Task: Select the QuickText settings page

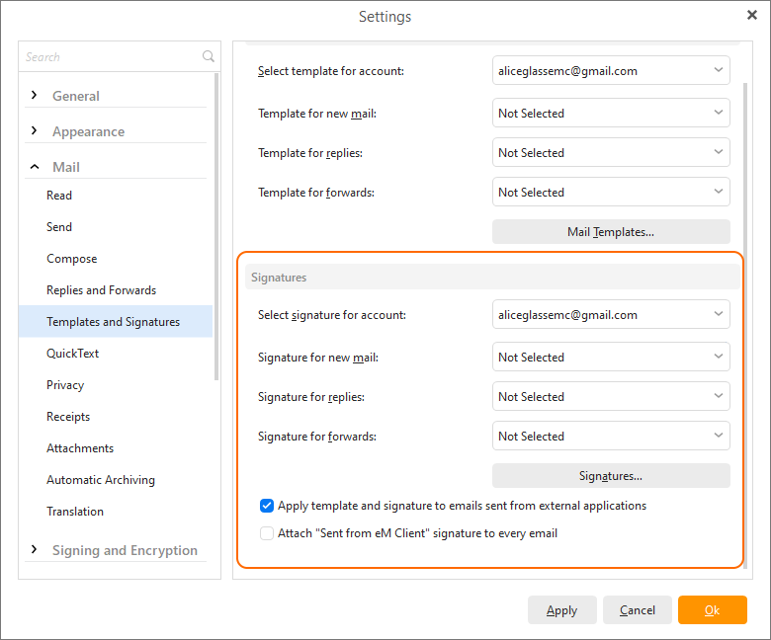Action: coord(72,354)
